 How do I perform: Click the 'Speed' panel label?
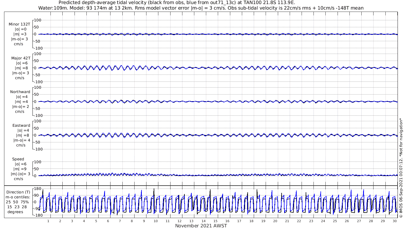(18, 159)
